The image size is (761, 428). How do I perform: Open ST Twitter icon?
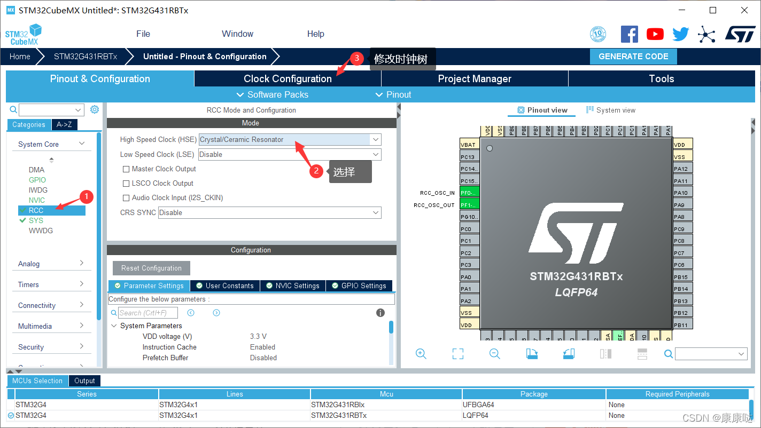(681, 34)
